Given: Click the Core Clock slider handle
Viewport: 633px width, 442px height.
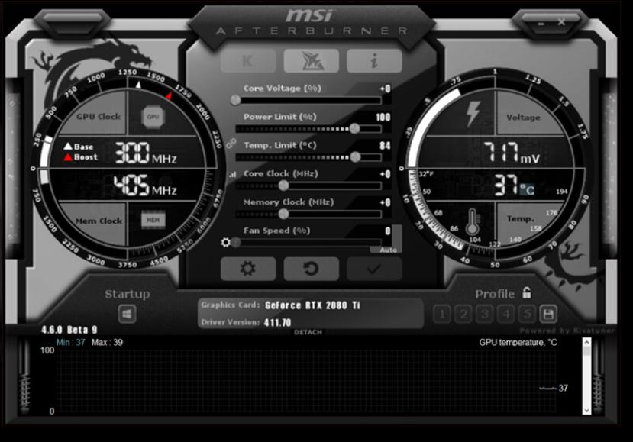Looking at the screenshot, I should [284, 186].
